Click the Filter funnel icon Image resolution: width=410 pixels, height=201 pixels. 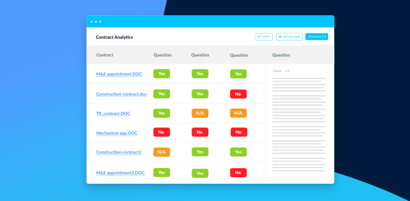[x=259, y=37]
